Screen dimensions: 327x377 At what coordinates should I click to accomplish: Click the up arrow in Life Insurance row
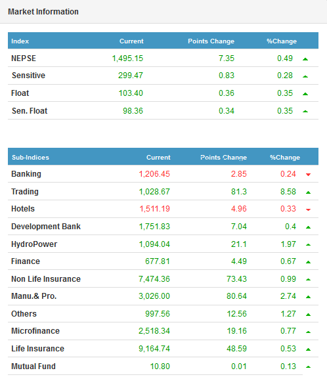click(x=308, y=349)
